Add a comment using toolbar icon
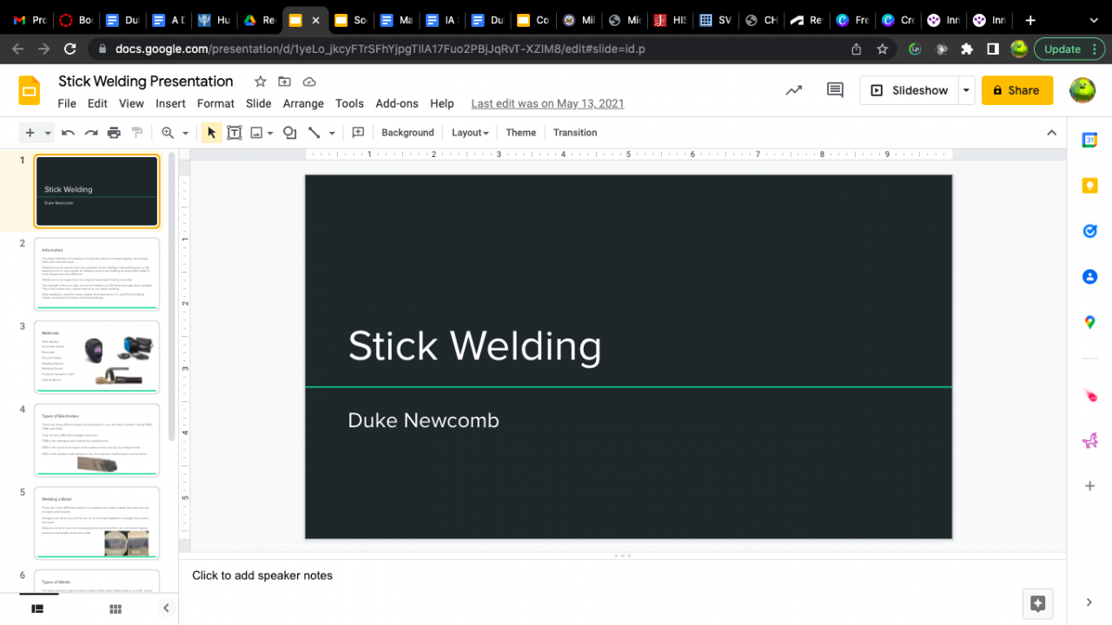 click(x=358, y=133)
